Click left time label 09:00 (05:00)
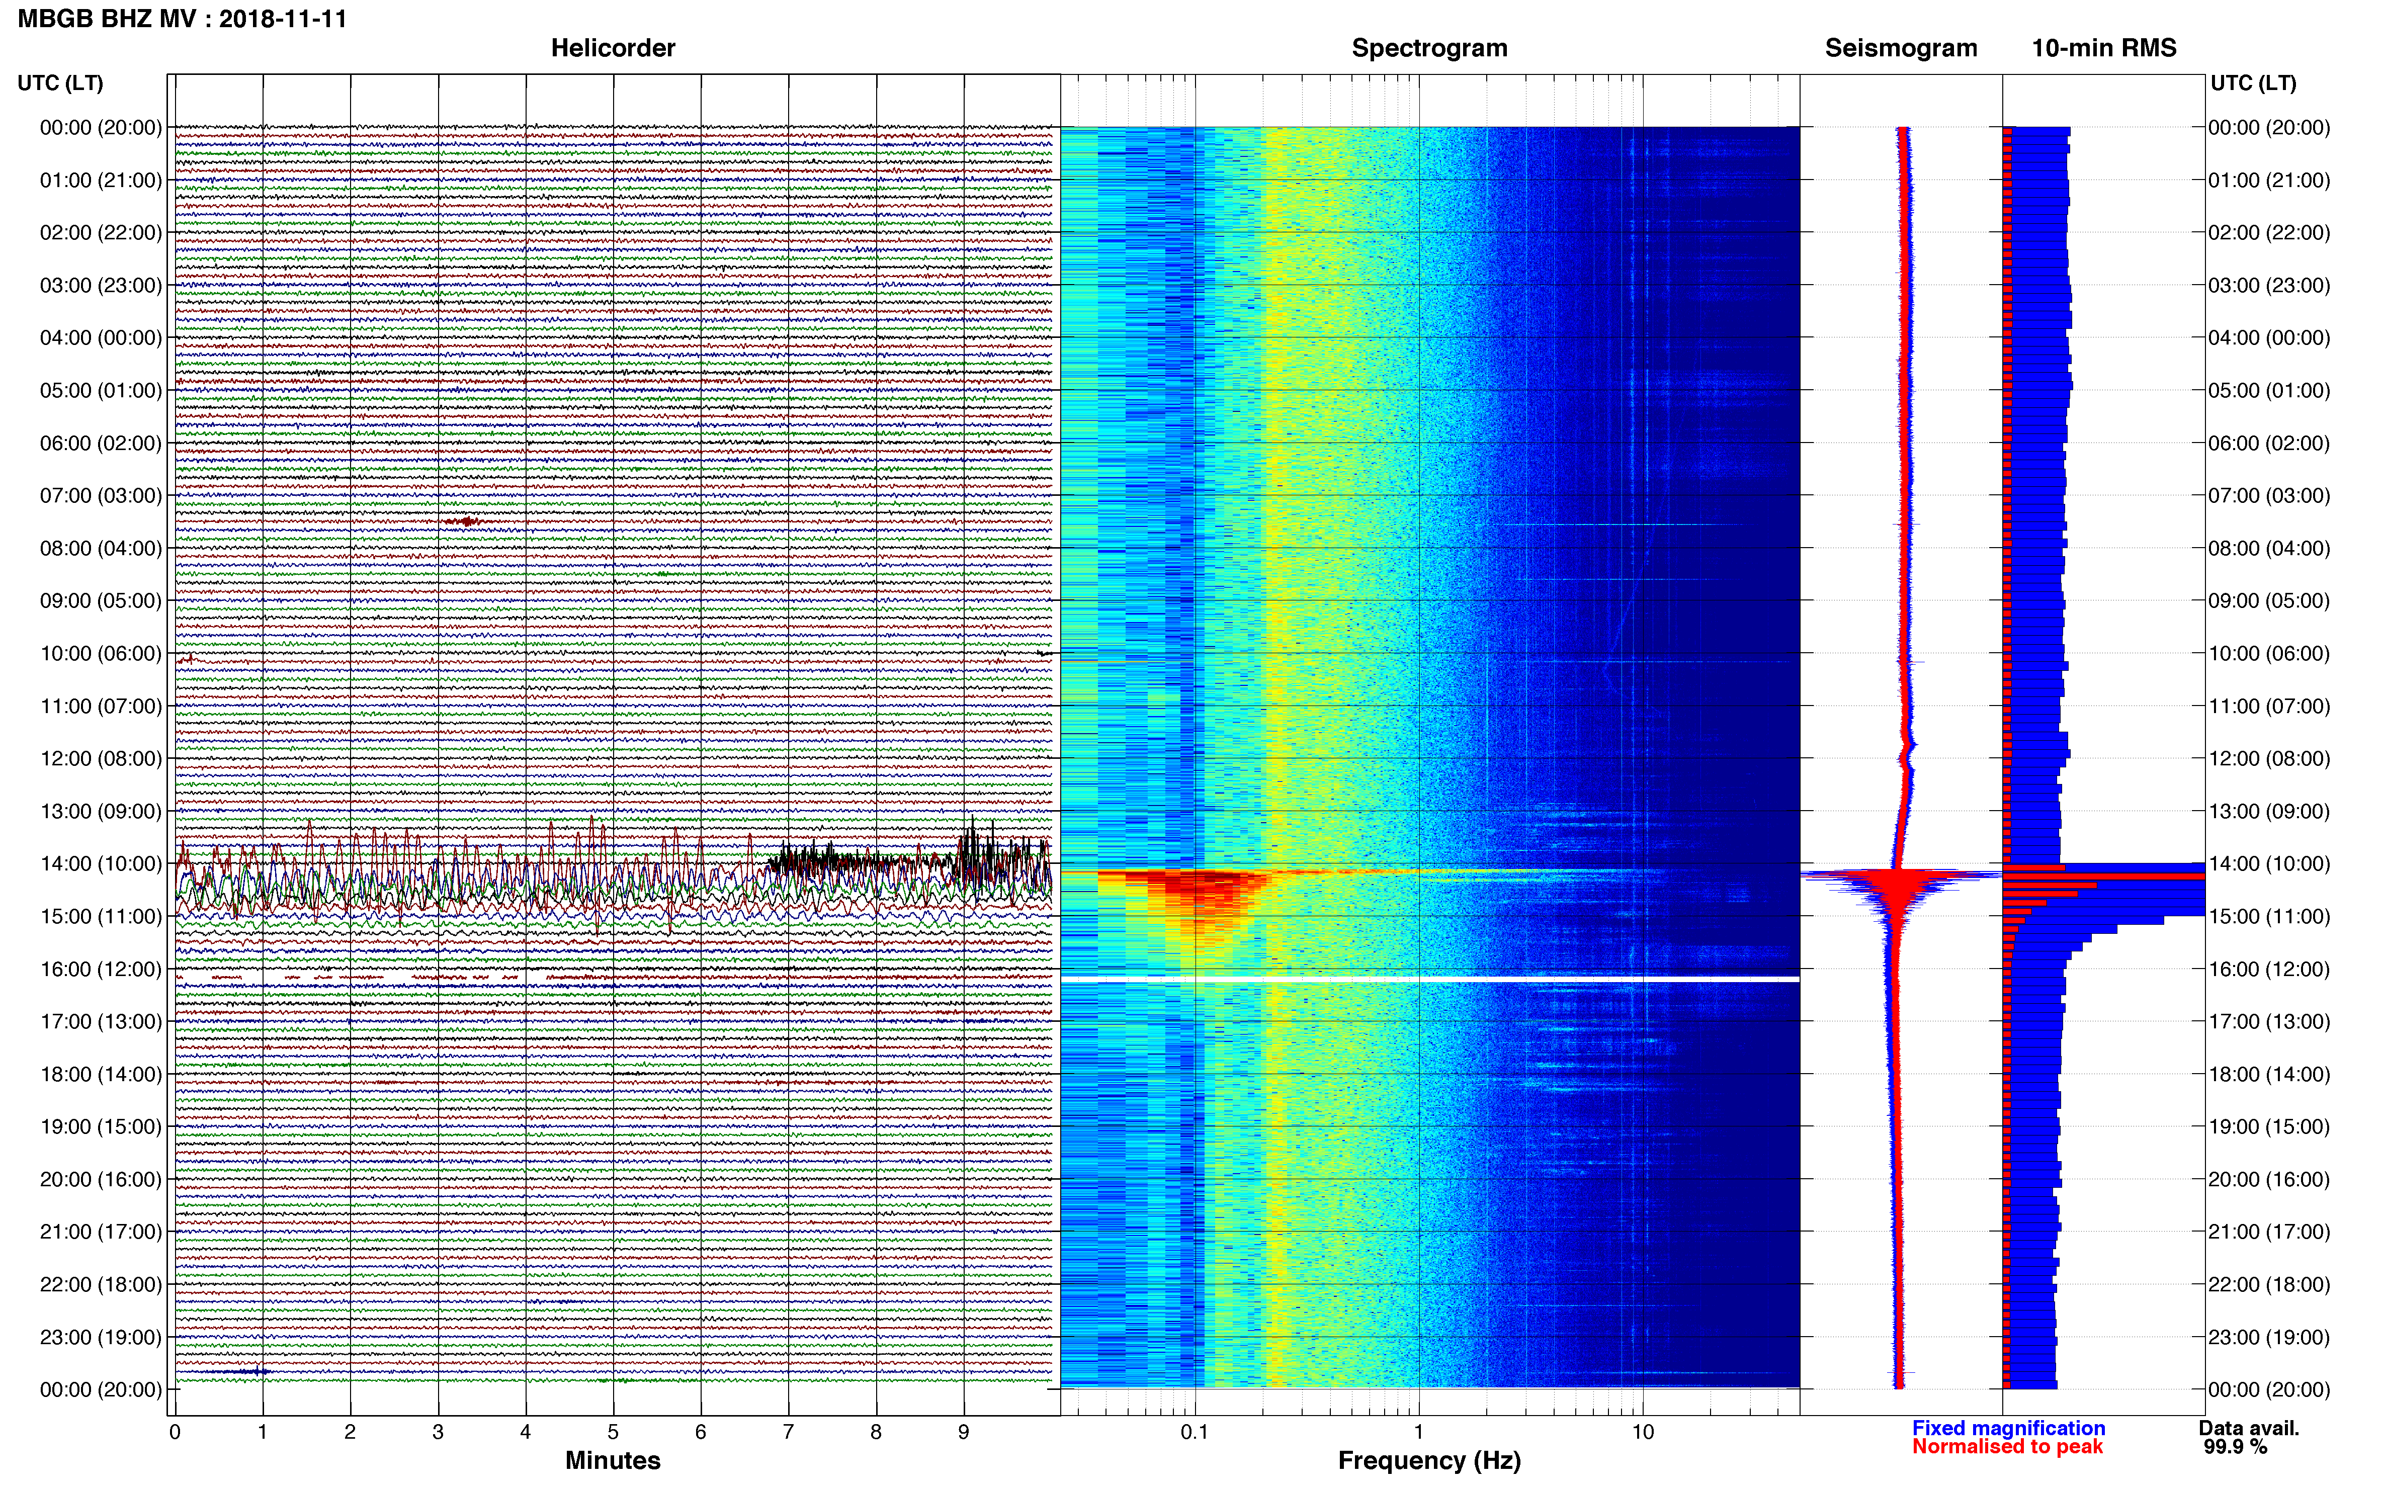Screen dimensions: 2384x1490 tap(101, 601)
